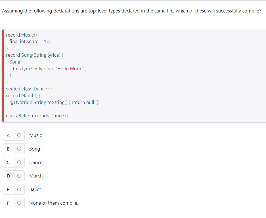Click the answer label text March
266x218 pixels.
(36, 176)
